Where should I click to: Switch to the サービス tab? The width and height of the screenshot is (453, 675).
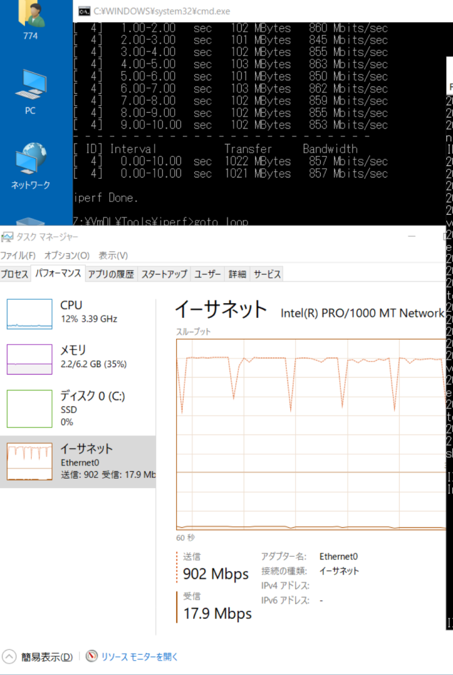(267, 274)
